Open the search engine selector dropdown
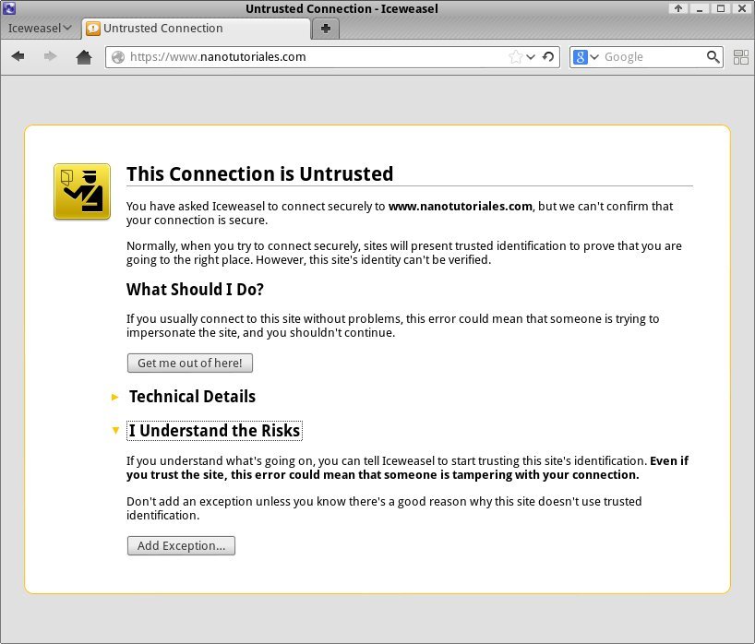This screenshot has height=644, width=755. point(594,57)
